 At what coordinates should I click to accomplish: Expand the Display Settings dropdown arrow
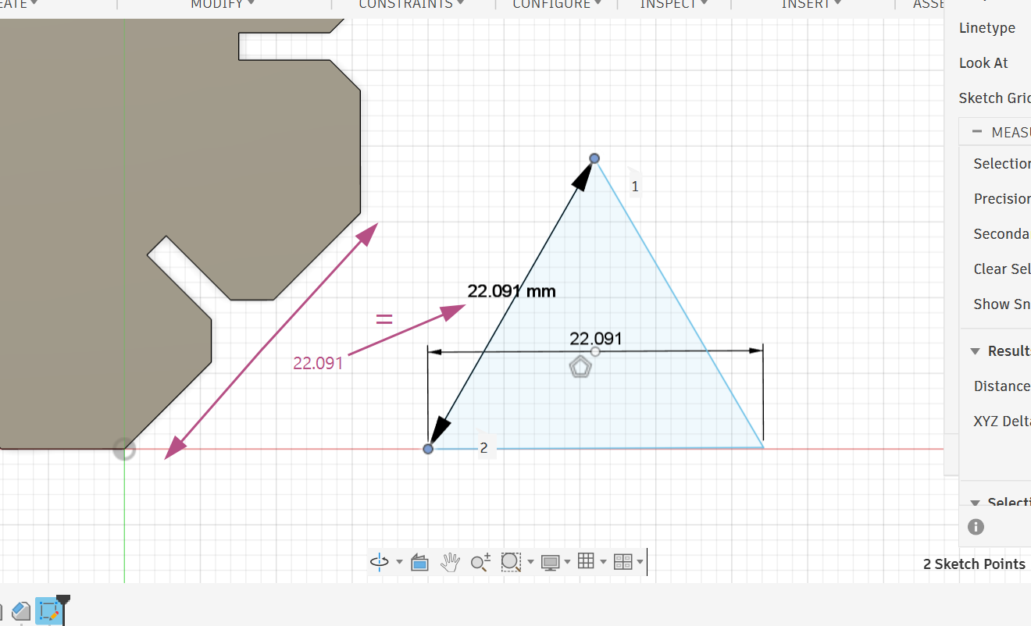tap(568, 562)
